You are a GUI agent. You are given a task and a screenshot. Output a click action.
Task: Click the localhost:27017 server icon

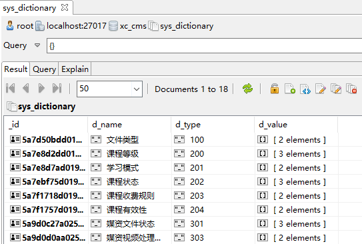(40, 26)
